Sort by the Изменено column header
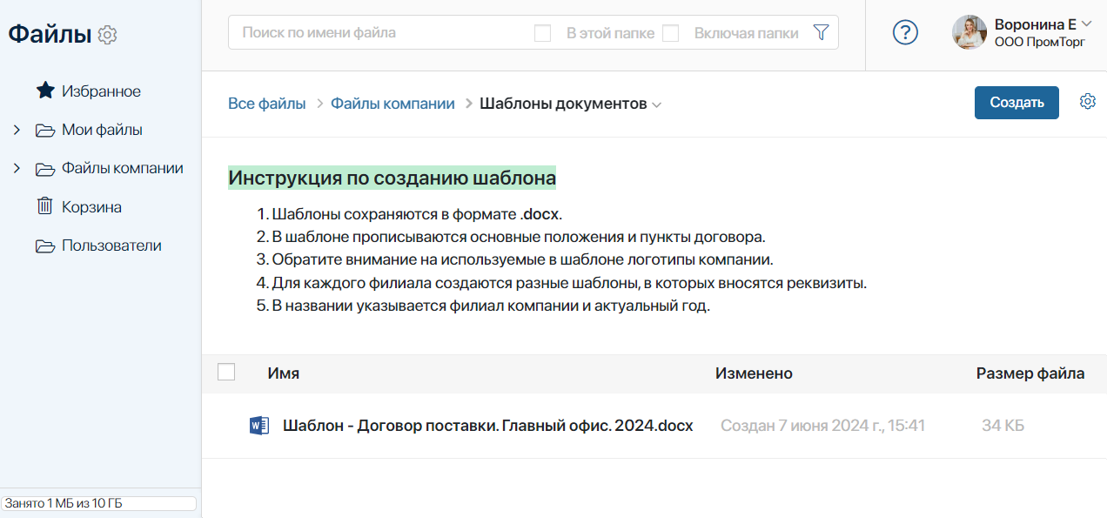The width and height of the screenshot is (1107, 518). (x=754, y=373)
